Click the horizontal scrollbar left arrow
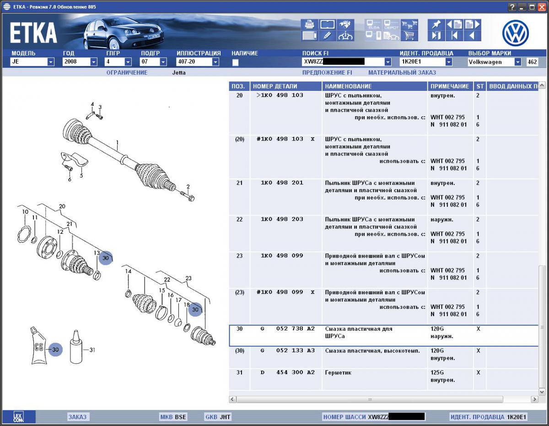The height and width of the screenshot is (426, 549). click(x=233, y=399)
